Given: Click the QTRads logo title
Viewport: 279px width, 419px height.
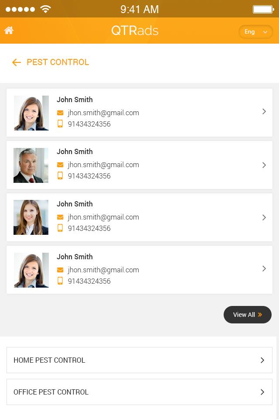Looking at the screenshot, I should [135, 31].
